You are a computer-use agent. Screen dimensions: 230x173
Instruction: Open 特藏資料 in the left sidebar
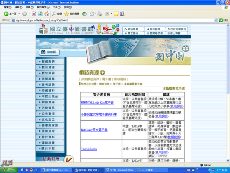(x=50, y=90)
